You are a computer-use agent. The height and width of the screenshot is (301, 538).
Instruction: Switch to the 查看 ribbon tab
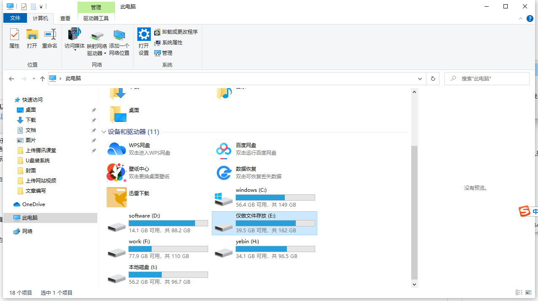[x=65, y=18]
